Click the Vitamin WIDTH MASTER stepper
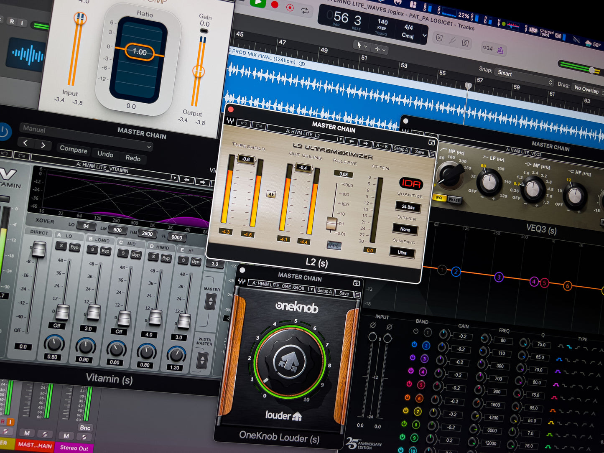Viewport: 604px width, 453px height. click(203, 360)
